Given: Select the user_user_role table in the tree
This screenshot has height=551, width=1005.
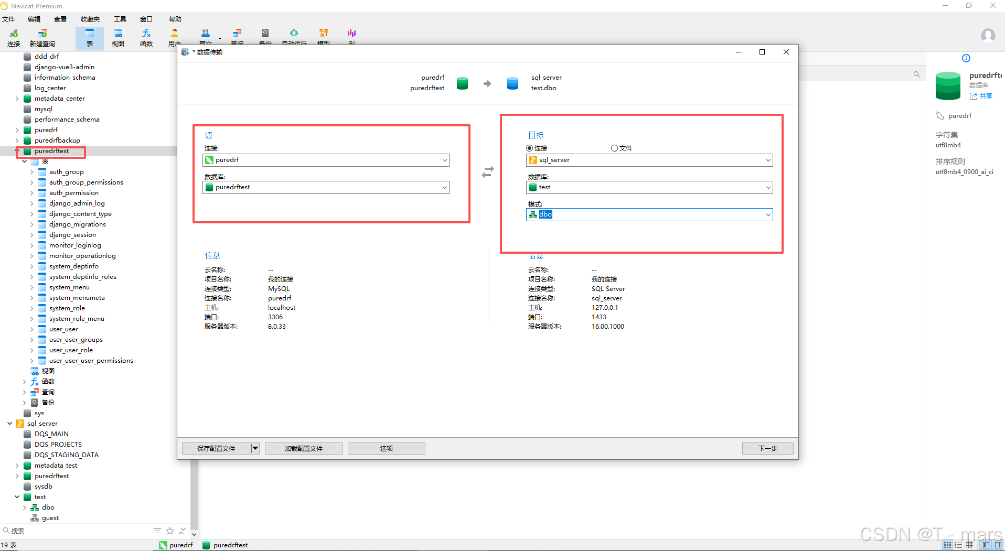Looking at the screenshot, I should (71, 350).
